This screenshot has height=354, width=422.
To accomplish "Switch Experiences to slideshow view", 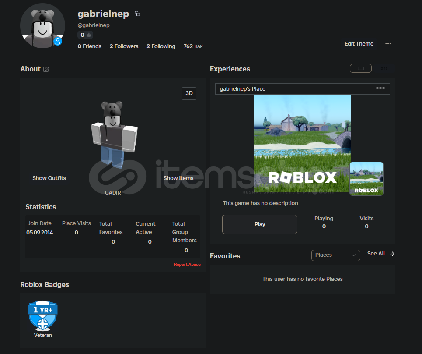I will pos(360,68).
